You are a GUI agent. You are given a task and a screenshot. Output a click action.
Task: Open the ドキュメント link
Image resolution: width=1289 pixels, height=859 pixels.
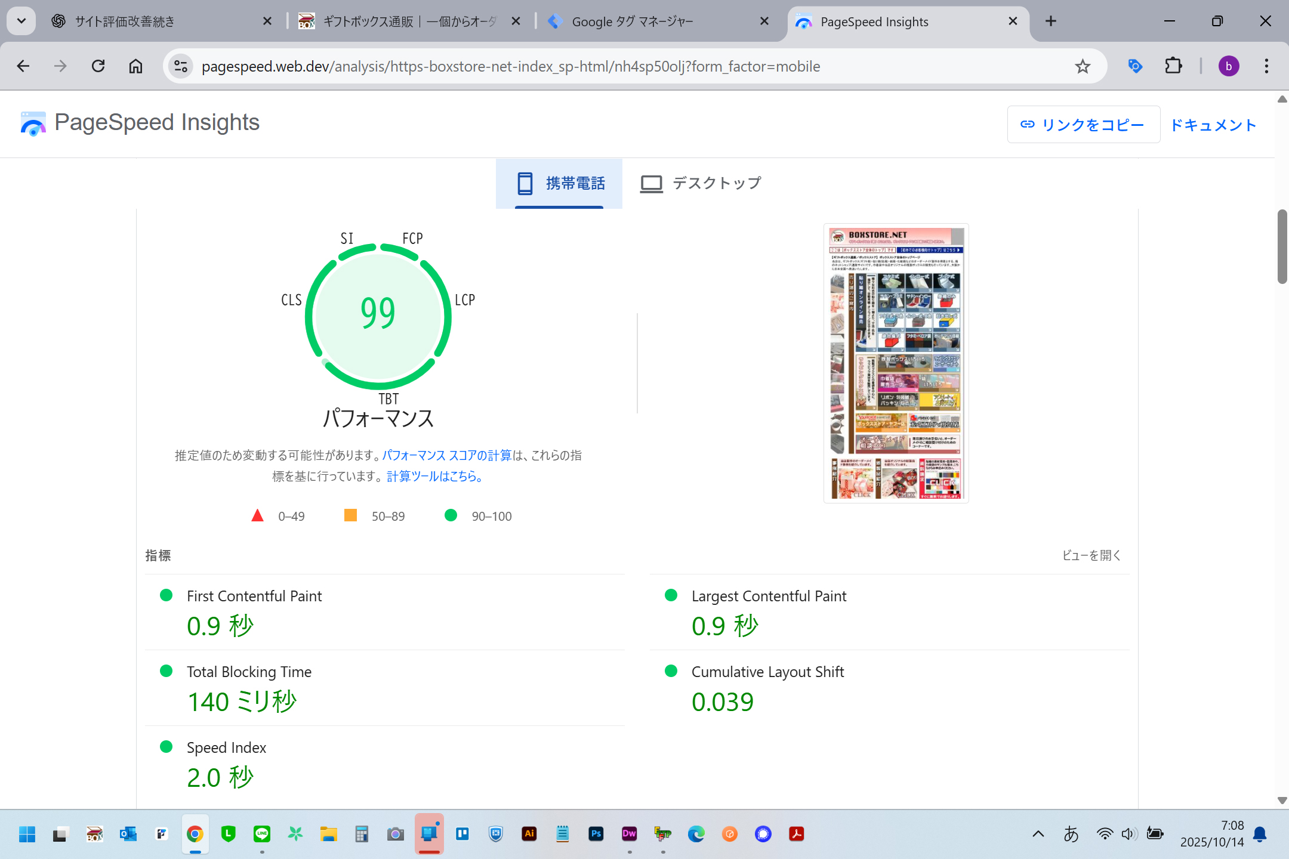coord(1213,125)
